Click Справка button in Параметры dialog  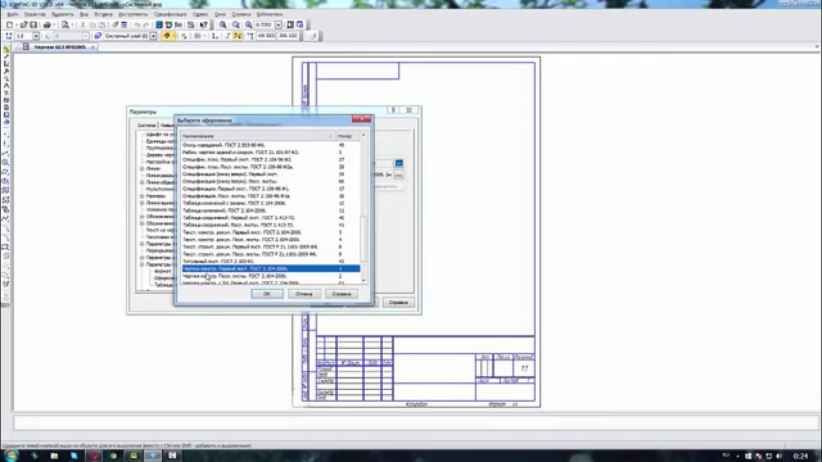pos(399,302)
